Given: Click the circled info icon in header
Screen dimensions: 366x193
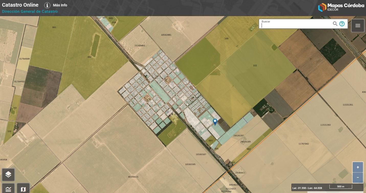Looking at the screenshot, I should [x=47, y=5].
